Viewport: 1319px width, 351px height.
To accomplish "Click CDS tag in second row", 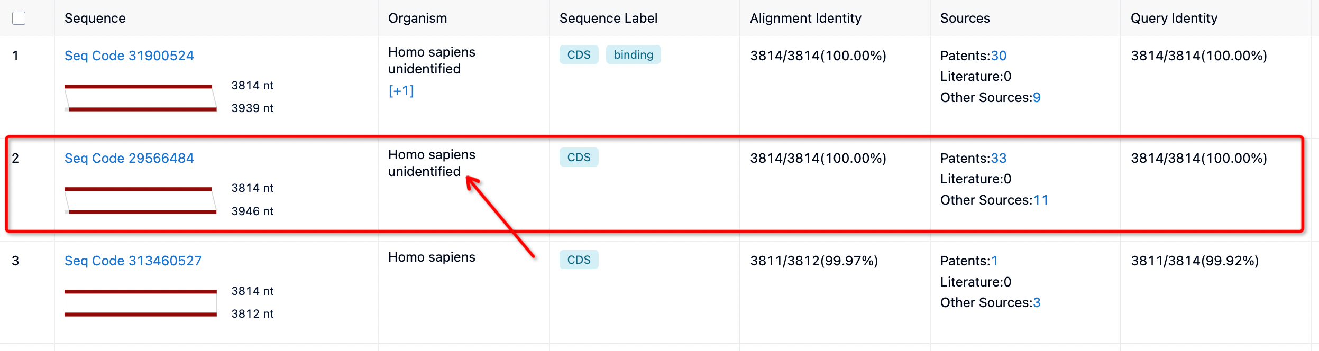I will (x=579, y=158).
